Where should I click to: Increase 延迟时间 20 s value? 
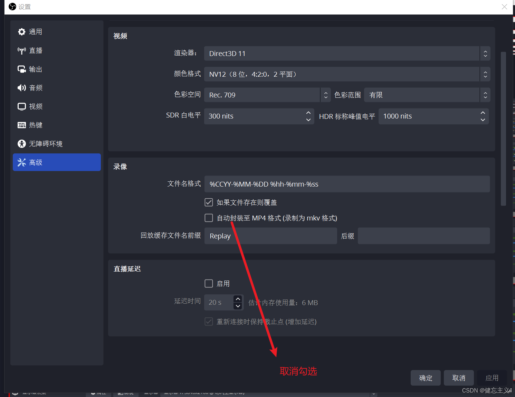[x=238, y=299]
